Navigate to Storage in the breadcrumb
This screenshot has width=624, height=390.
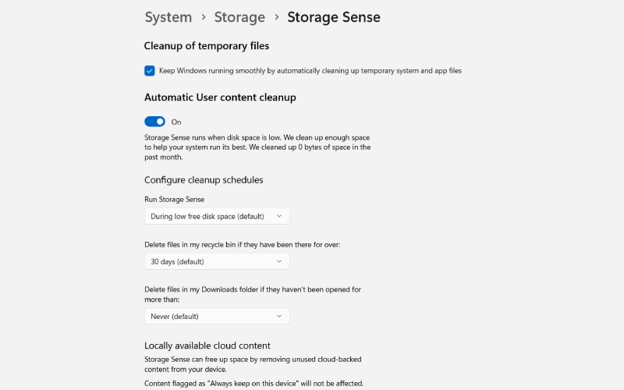tap(239, 17)
